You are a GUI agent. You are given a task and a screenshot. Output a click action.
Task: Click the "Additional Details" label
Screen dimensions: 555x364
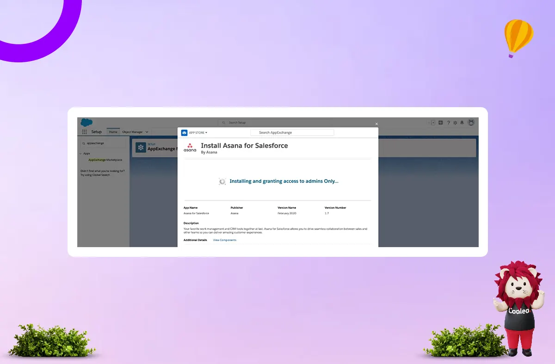(195, 240)
